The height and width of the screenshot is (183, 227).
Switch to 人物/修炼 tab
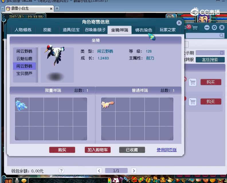pos(23,30)
